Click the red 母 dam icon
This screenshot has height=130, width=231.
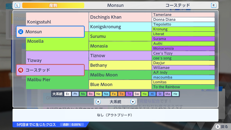pyautogui.click(x=21, y=70)
